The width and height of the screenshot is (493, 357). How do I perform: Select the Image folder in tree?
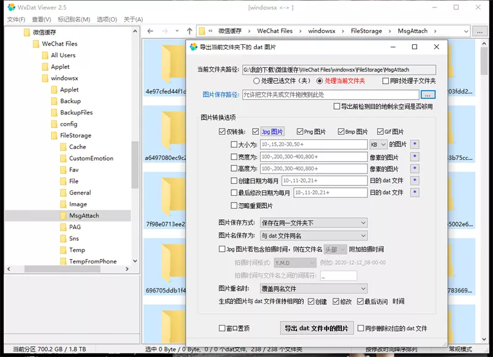tap(78, 204)
